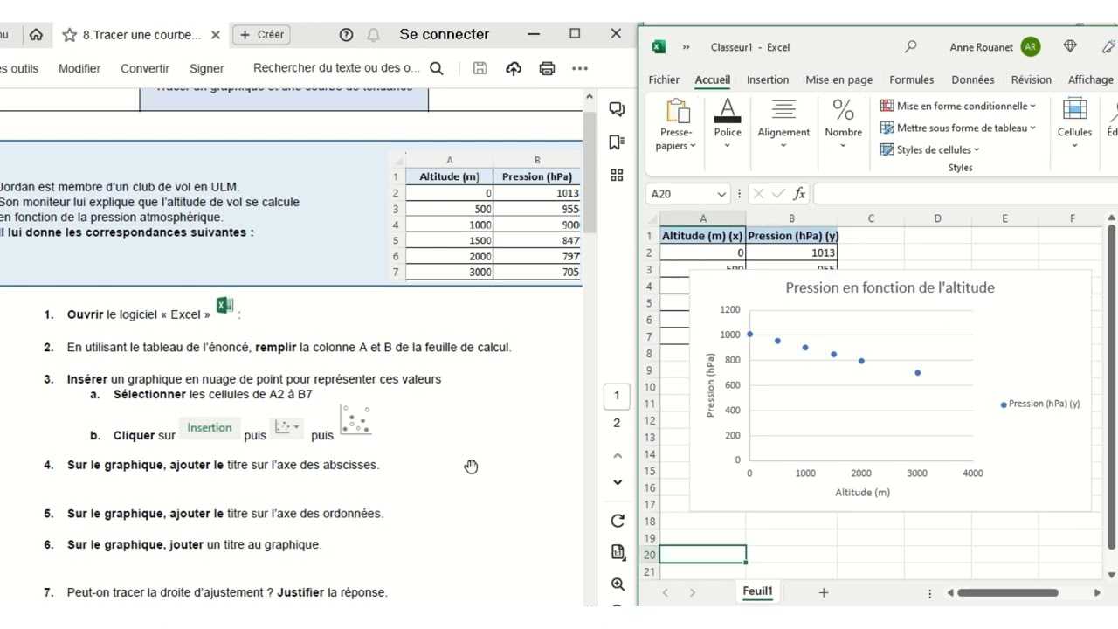Open the Convertir menu in Acrobat
Image resolution: width=1118 pixels, height=629 pixels.
pyautogui.click(x=145, y=68)
